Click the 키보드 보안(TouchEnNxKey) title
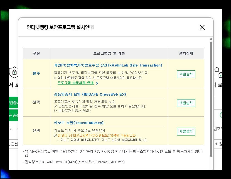This screenshot has width=231, height=179. click(x=79, y=123)
